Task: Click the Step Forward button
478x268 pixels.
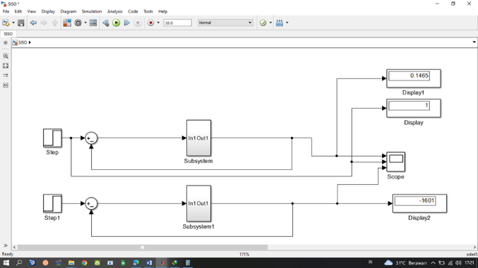Action: tap(127, 23)
